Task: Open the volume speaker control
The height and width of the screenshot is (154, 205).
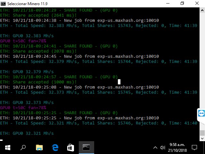Action: [163, 148]
